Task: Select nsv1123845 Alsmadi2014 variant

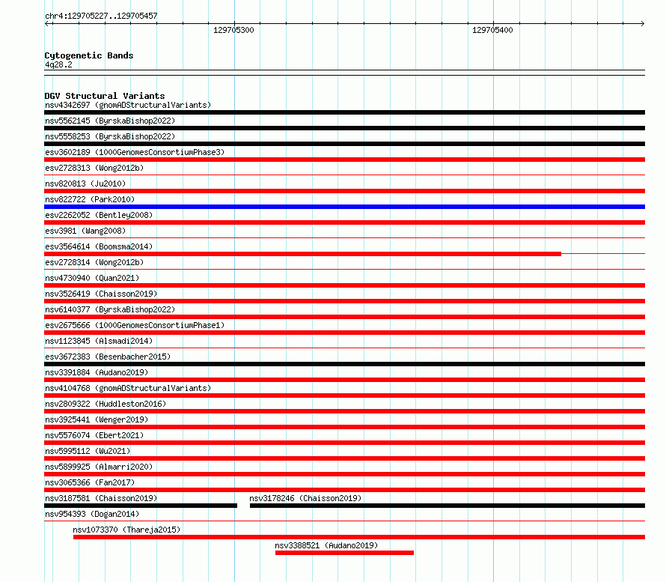Action: (99, 341)
